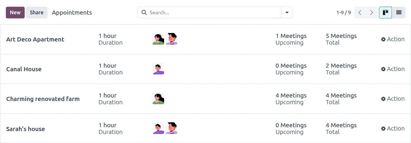Open search options dropdown arrow
411x143 pixels.
coord(287,13)
